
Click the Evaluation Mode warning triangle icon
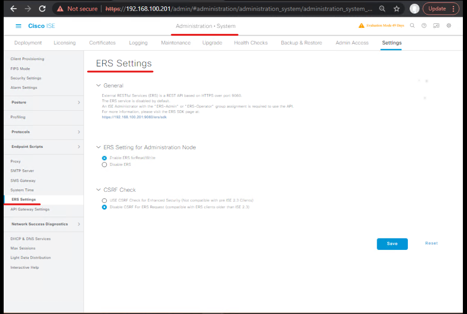point(361,26)
